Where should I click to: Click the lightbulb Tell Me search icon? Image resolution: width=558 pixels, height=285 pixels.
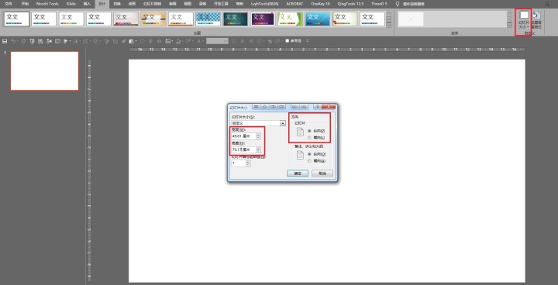tap(398, 4)
